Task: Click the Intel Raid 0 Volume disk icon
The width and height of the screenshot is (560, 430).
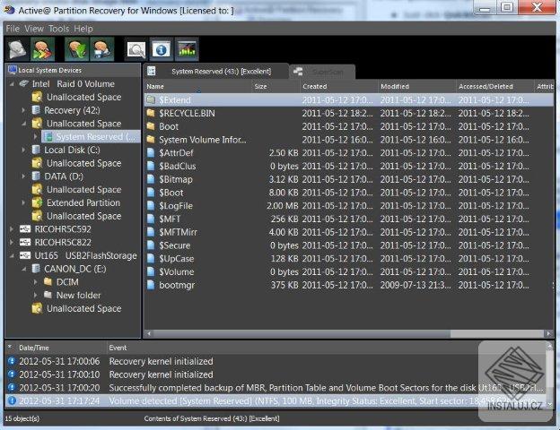Action: pyautogui.click(x=24, y=83)
